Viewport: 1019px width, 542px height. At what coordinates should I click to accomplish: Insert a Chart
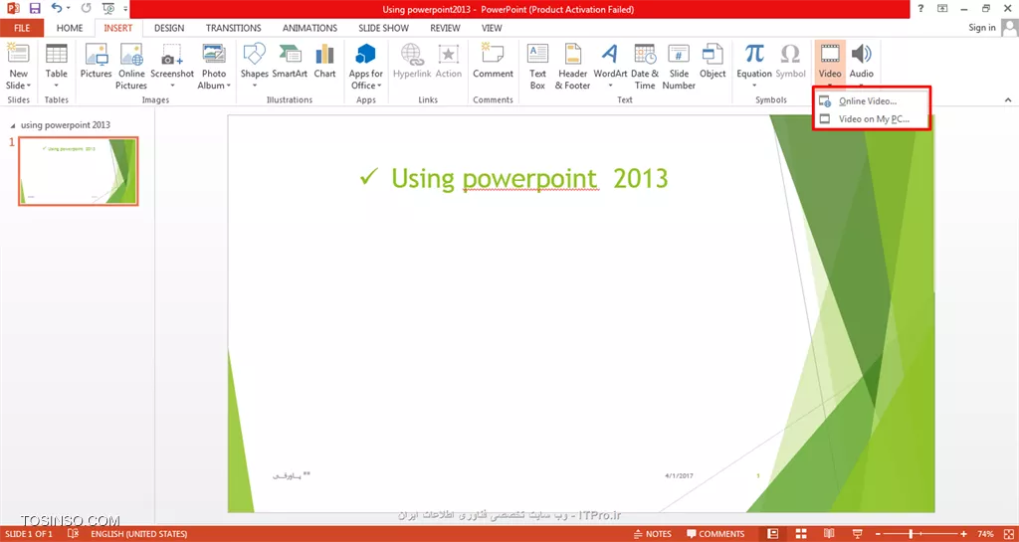pos(325,61)
